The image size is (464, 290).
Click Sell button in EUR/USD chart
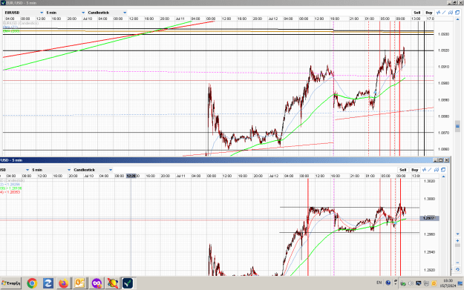point(417,13)
